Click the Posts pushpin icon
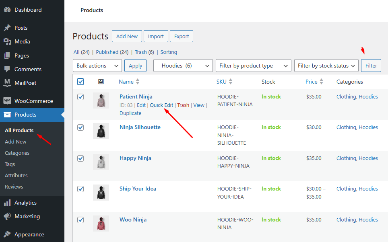The image size is (388, 242). pos(7,28)
